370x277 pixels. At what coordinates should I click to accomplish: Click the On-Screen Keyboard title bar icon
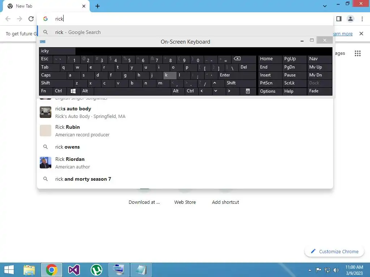click(43, 42)
